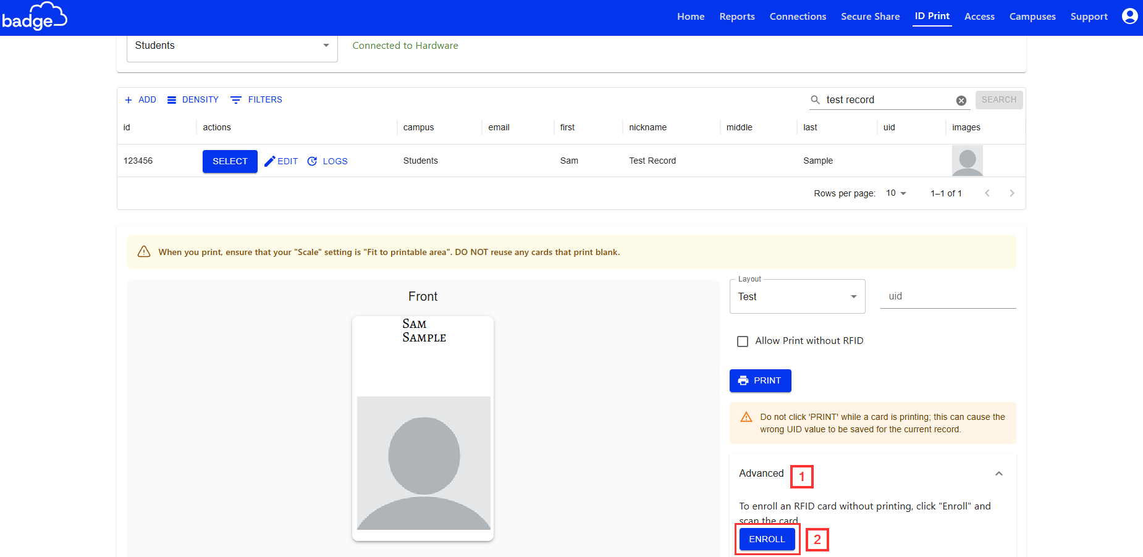
Task: Sort by the id column header
Action: [x=127, y=128]
